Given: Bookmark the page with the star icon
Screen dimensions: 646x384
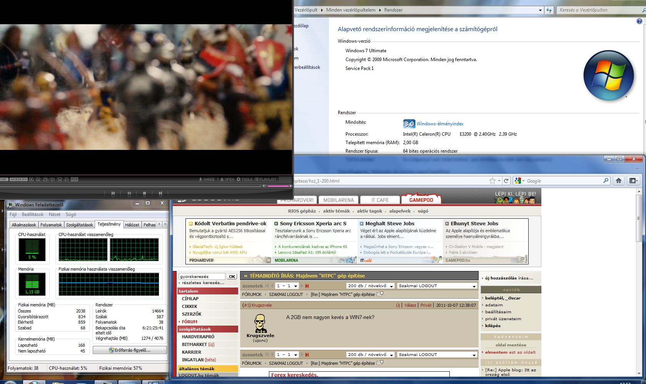Looking at the screenshot, I should (x=492, y=181).
